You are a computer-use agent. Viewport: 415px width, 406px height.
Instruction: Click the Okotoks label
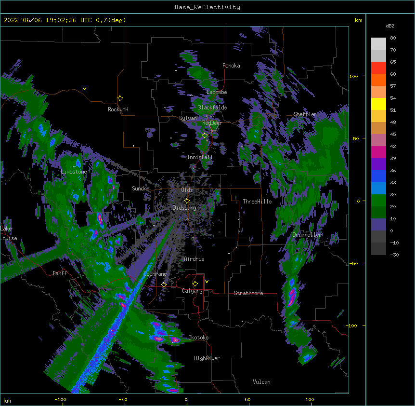198,338
